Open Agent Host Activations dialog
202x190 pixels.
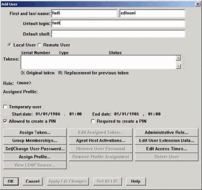(x=100, y=140)
